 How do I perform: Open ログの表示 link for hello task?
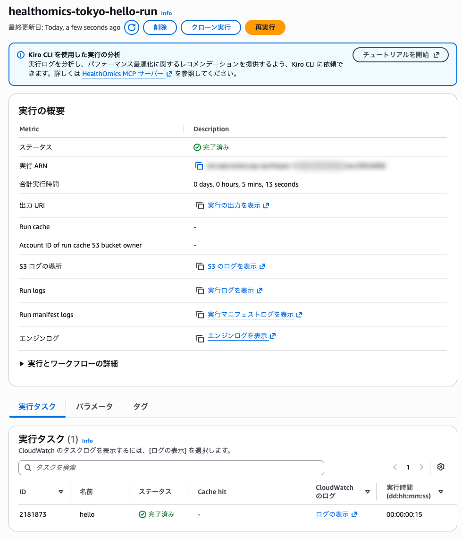tap(336, 514)
